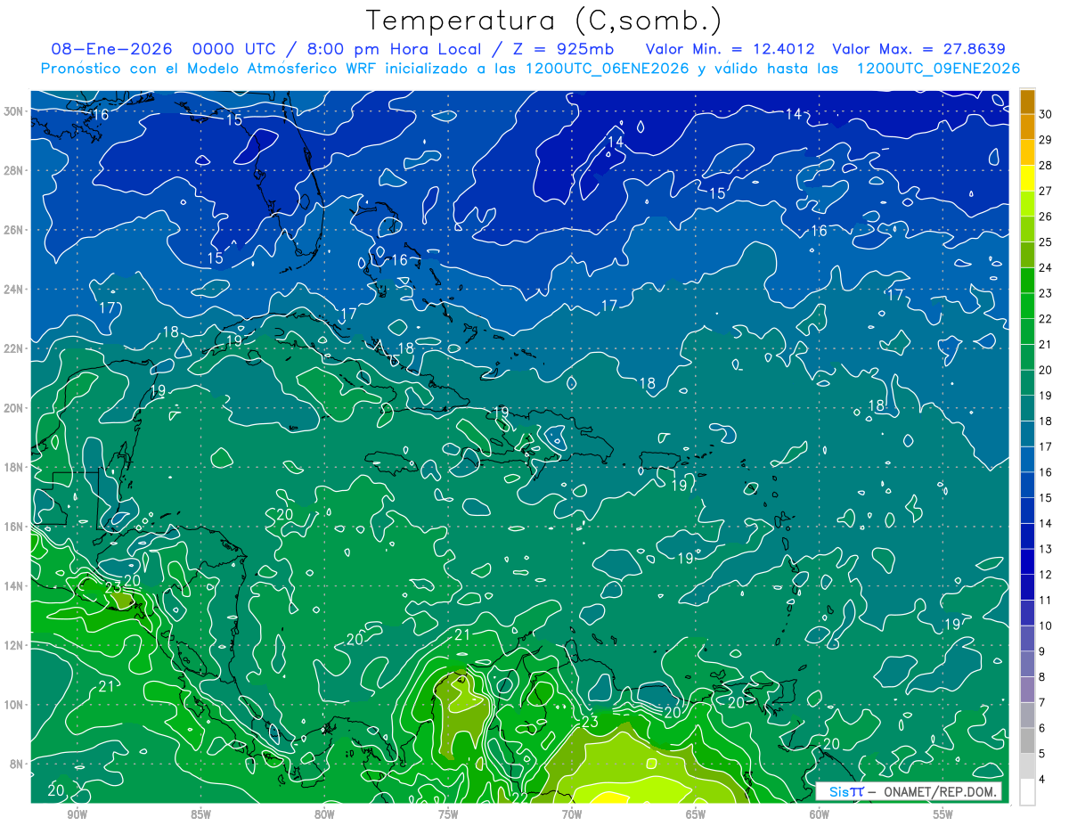The image size is (1069, 826).
Task: Click the "22N" latitude axis label
Action: coord(14,348)
